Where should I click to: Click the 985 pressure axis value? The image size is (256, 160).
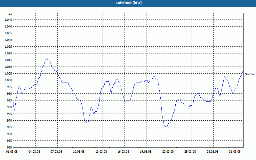[10, 100]
